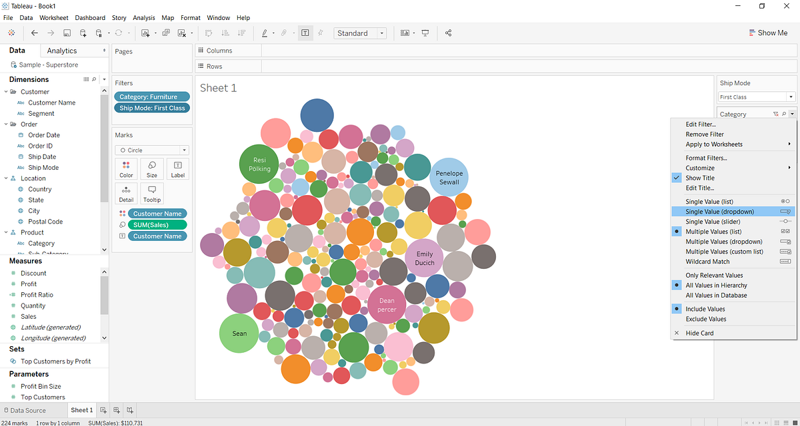Click the Detail mark button

point(126,192)
